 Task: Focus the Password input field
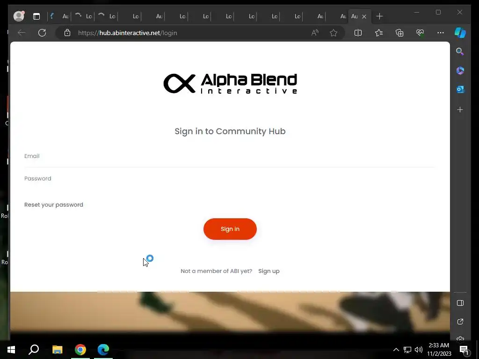point(229,179)
